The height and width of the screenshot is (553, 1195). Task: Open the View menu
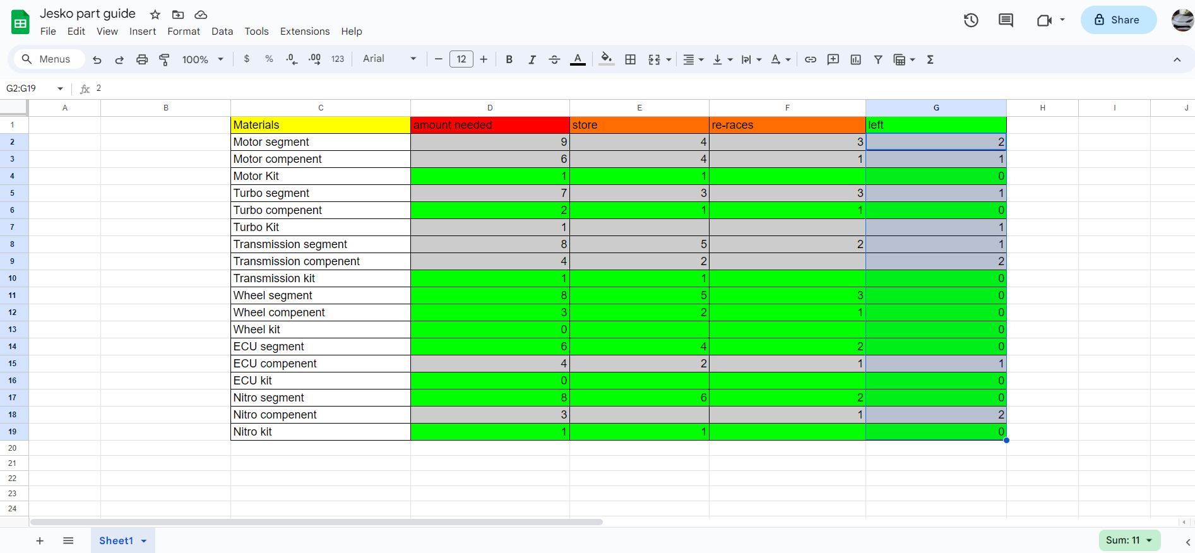pyautogui.click(x=107, y=31)
